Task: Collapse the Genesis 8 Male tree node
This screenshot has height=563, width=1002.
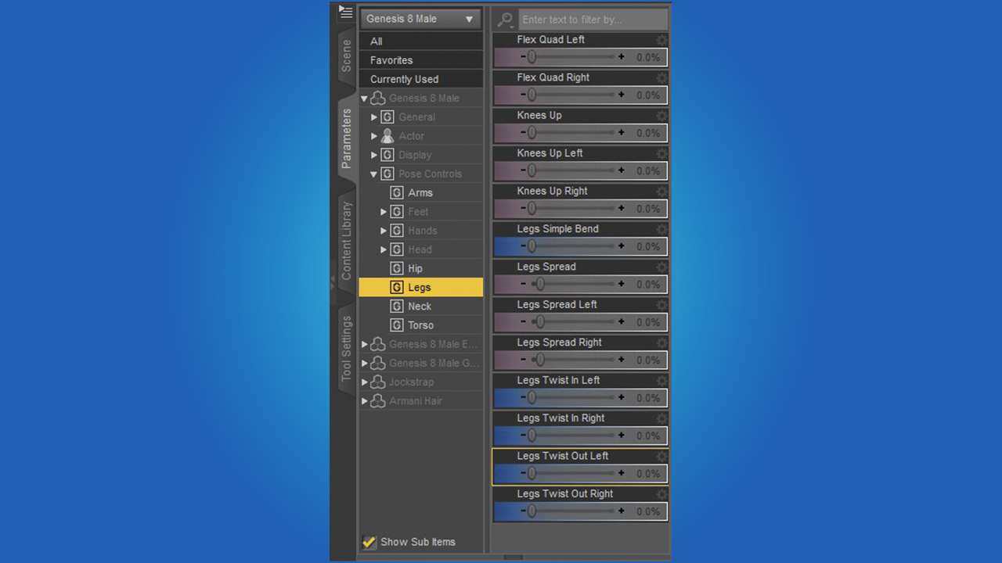Action: (x=364, y=99)
